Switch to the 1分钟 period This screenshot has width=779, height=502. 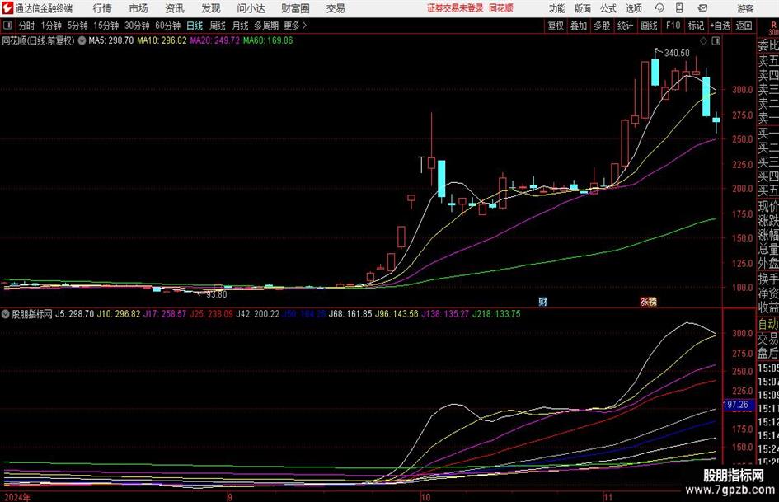point(51,26)
